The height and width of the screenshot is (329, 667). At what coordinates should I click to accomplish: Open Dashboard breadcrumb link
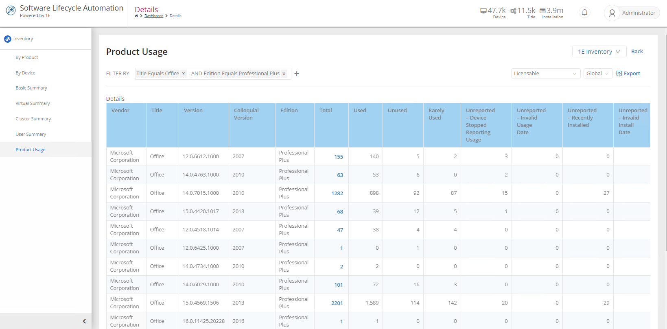click(x=154, y=16)
